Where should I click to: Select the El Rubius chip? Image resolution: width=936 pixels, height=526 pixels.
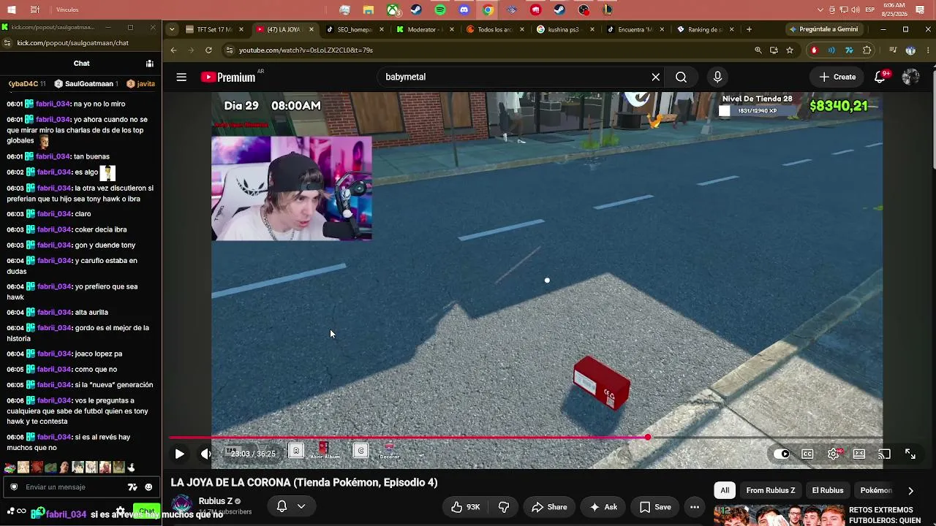(828, 490)
